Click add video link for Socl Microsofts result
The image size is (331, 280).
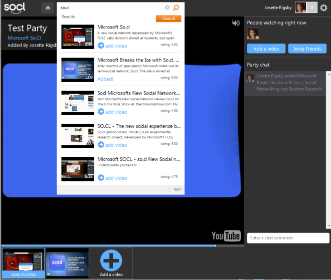pos(116,112)
